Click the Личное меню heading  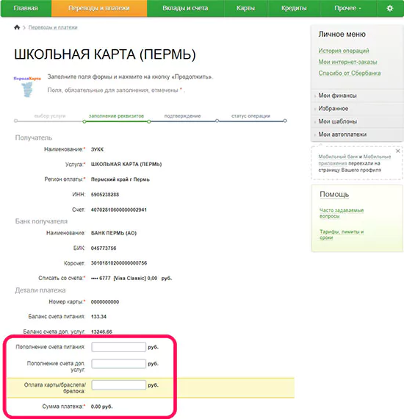[x=342, y=35]
